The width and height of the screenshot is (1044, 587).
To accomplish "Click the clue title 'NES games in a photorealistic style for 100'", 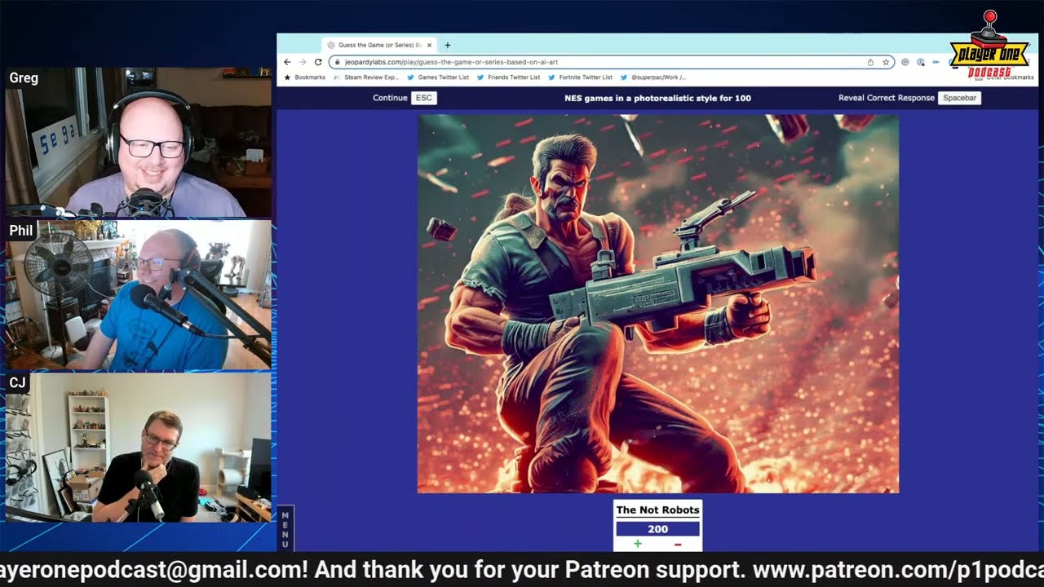I will click(657, 98).
